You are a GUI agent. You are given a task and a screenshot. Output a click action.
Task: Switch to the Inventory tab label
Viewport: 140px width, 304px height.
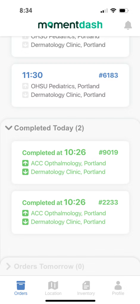(86, 294)
